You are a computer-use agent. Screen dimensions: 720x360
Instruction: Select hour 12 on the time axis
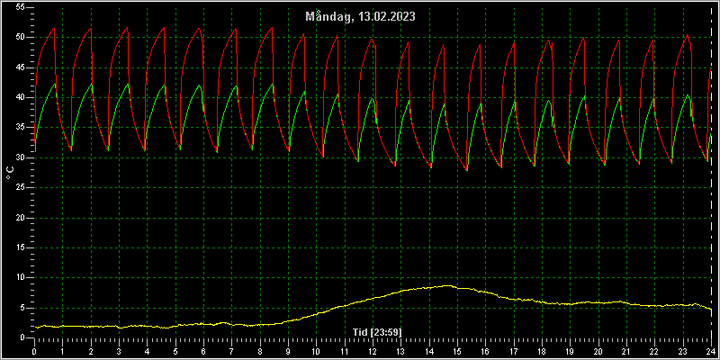[x=373, y=351]
